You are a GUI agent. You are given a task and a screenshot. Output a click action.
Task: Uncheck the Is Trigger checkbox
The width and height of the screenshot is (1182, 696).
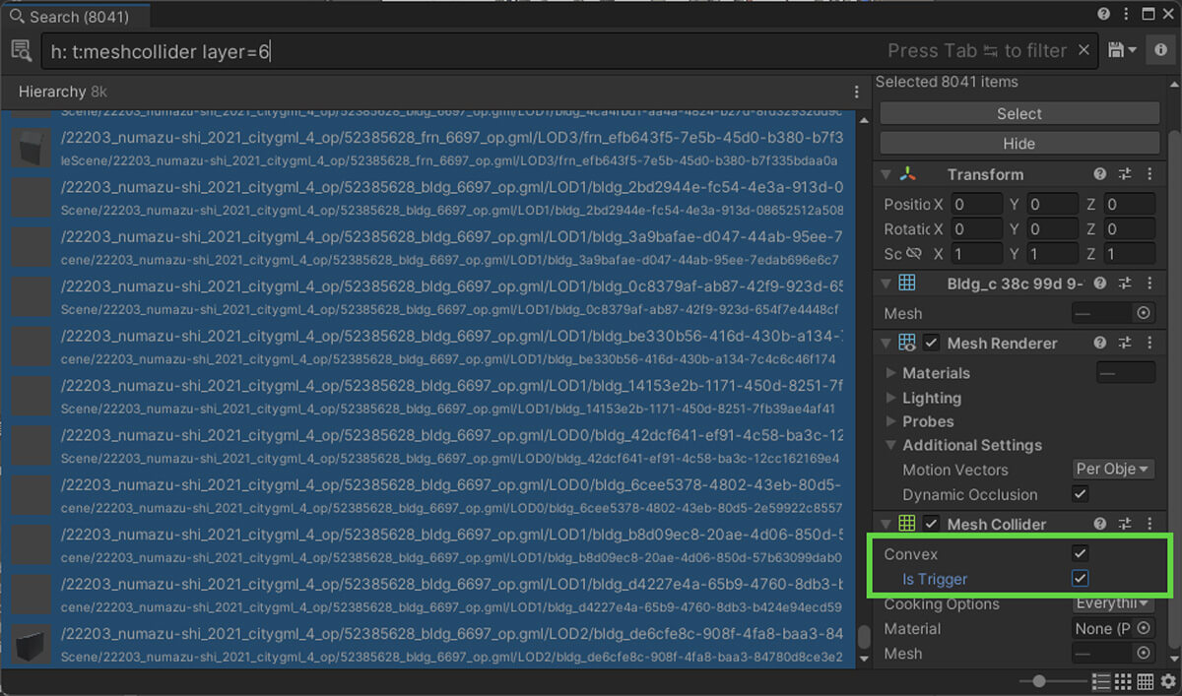pyautogui.click(x=1081, y=579)
